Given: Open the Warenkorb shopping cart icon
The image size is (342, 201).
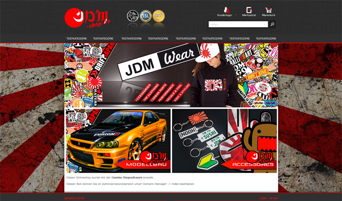Looking at the screenshot, I should coord(269,10).
